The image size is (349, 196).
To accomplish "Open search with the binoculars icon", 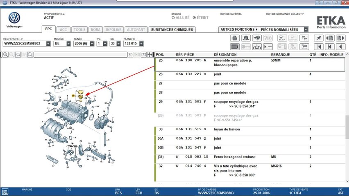I will [x=257, y=38].
